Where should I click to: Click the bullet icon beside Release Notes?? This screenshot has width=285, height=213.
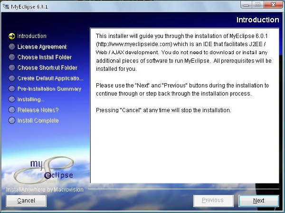[x=12, y=110]
